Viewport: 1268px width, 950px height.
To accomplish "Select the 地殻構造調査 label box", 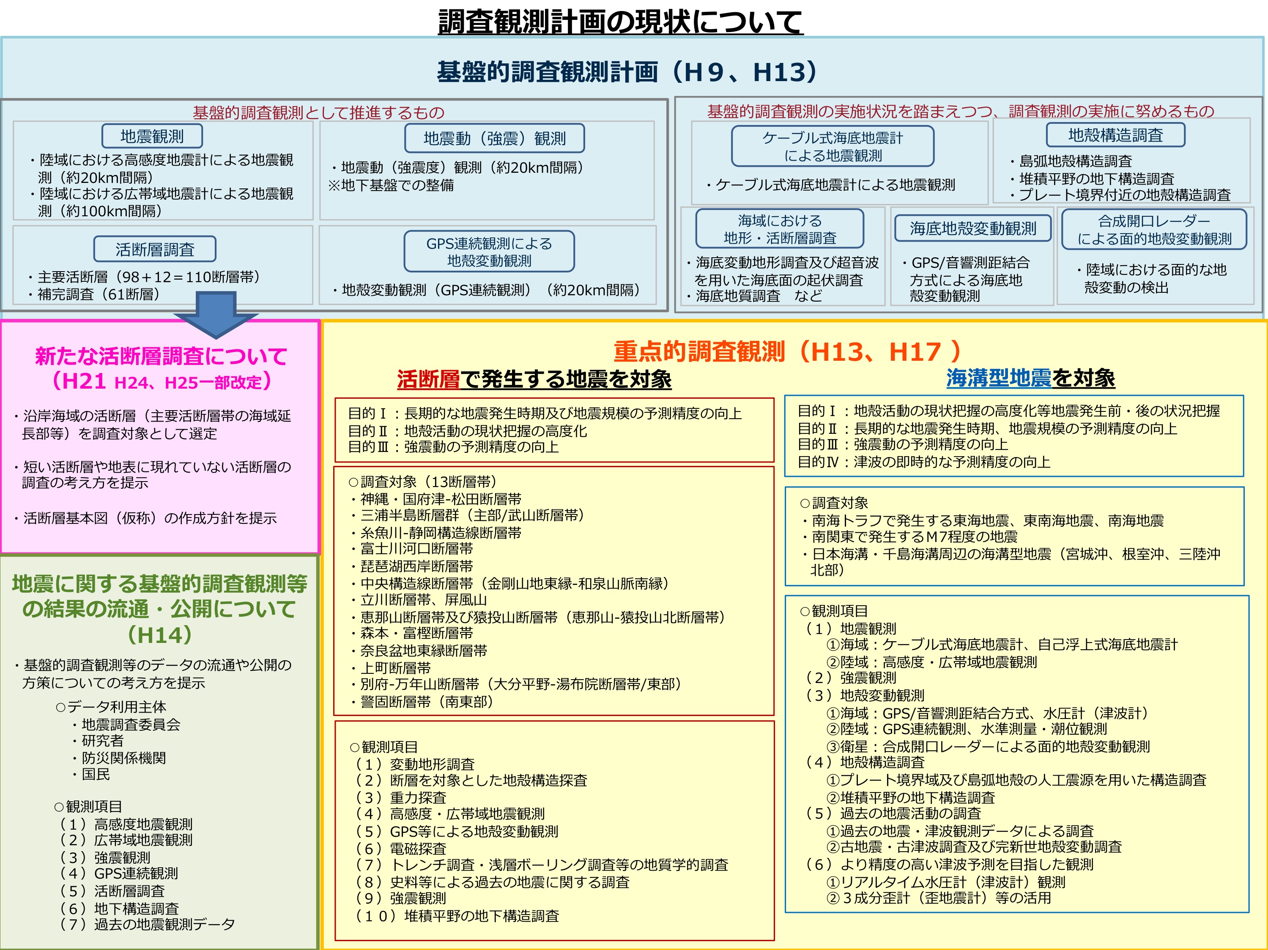I will (x=1115, y=135).
